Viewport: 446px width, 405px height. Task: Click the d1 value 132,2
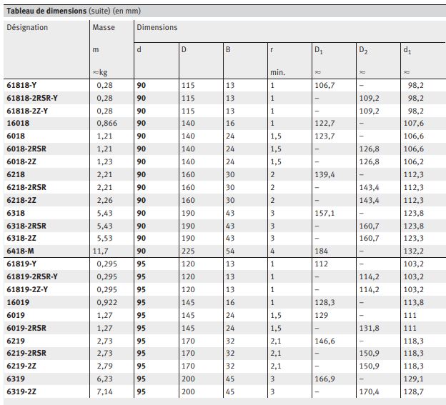pyautogui.click(x=414, y=251)
